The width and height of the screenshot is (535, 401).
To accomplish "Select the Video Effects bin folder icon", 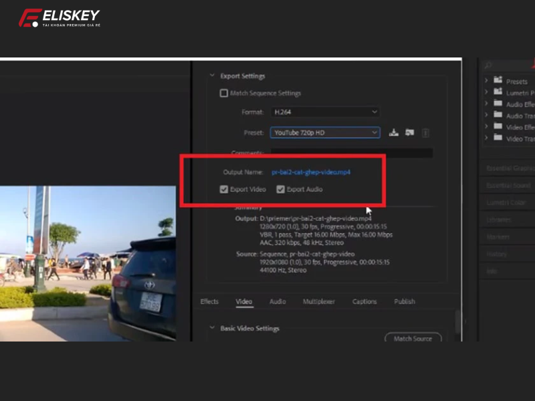I will pyautogui.click(x=498, y=127).
